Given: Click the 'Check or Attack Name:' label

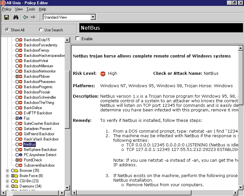Looking at the screenshot, I should pyautogui.click(x=178, y=73).
